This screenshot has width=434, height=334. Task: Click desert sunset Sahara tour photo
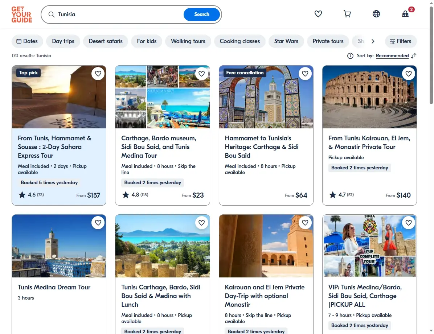[59, 97]
